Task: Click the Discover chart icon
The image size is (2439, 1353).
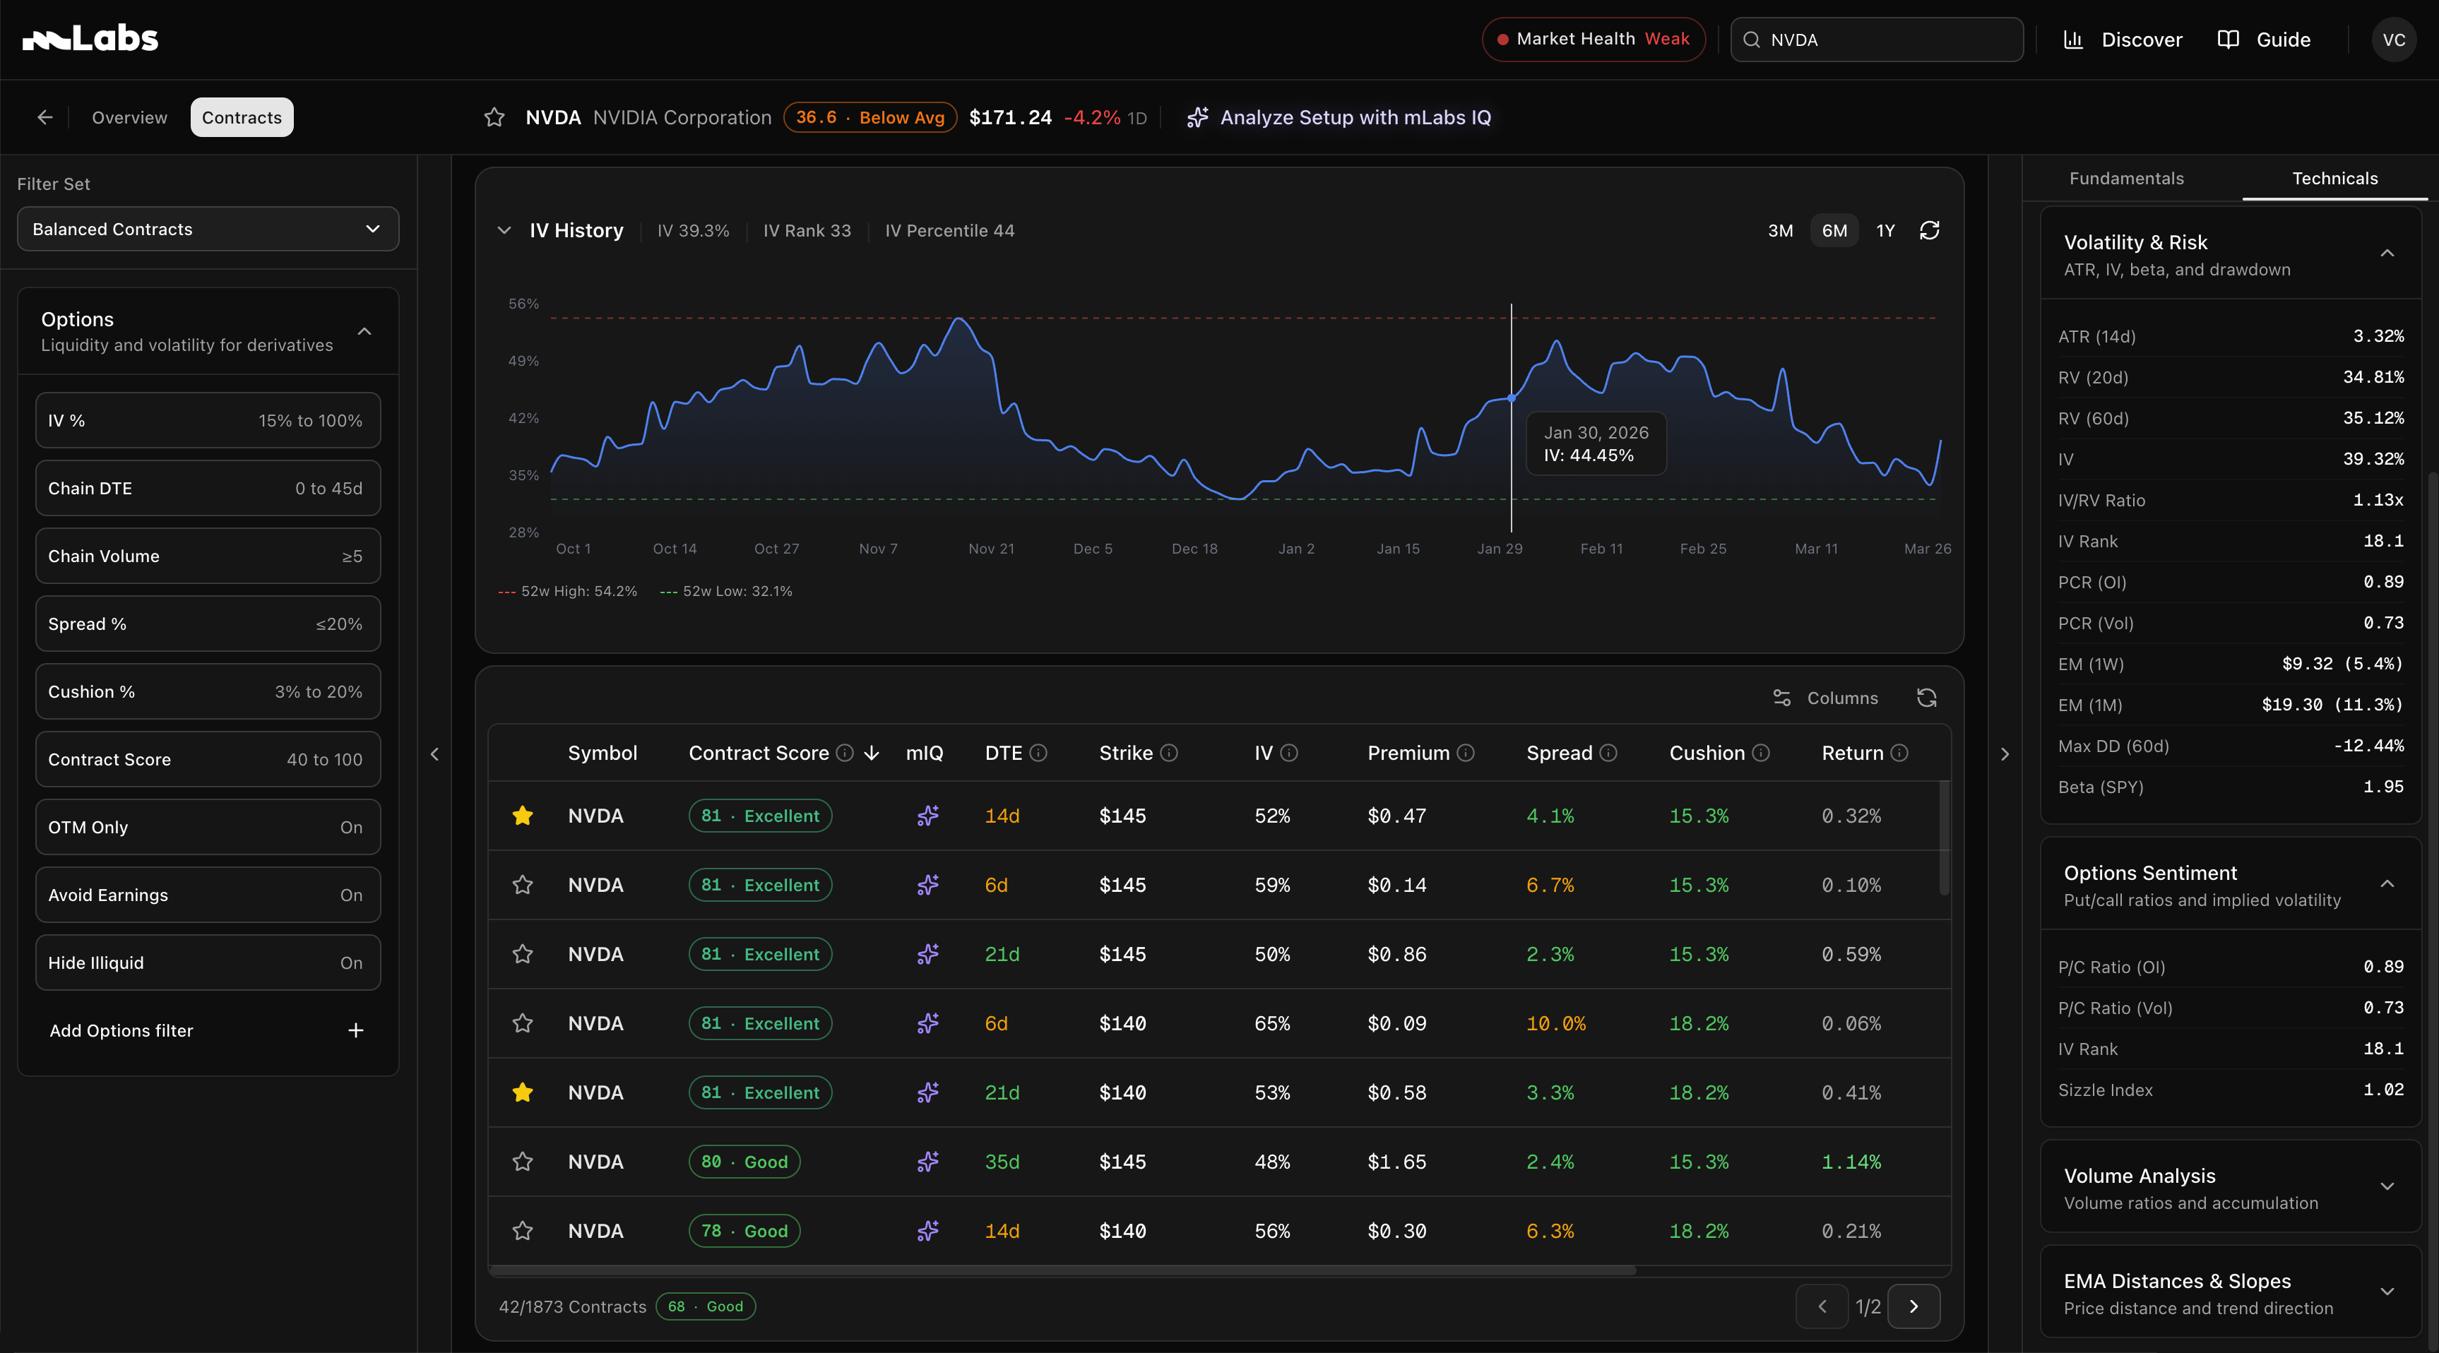Action: point(2074,40)
